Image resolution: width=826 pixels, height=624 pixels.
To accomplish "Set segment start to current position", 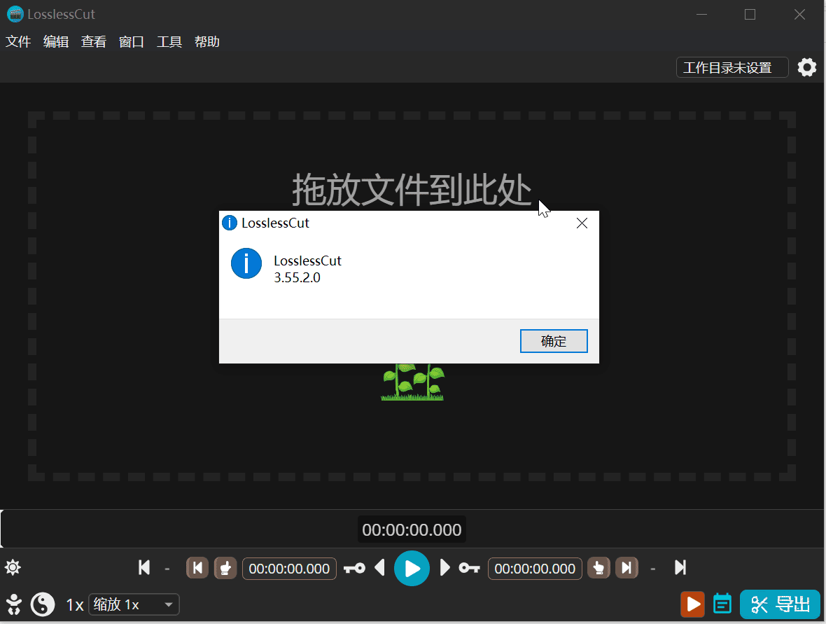I will coord(225,568).
